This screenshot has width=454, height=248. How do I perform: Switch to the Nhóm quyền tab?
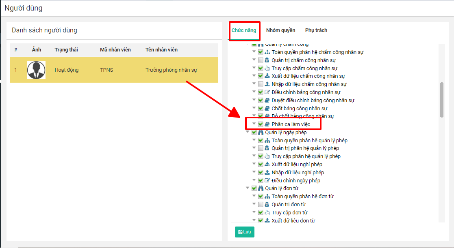tap(280, 30)
